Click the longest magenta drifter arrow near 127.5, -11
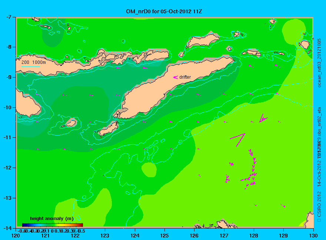 [237, 140]
